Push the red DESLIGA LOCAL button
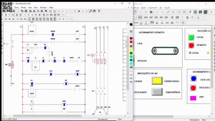The image size is (215, 121). point(193,88)
